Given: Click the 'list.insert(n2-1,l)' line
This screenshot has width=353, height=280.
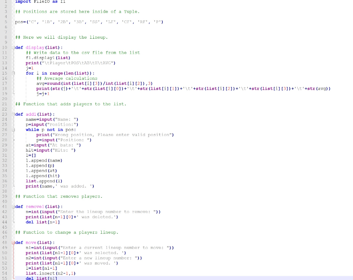Looking at the screenshot, I should (x=51, y=273).
